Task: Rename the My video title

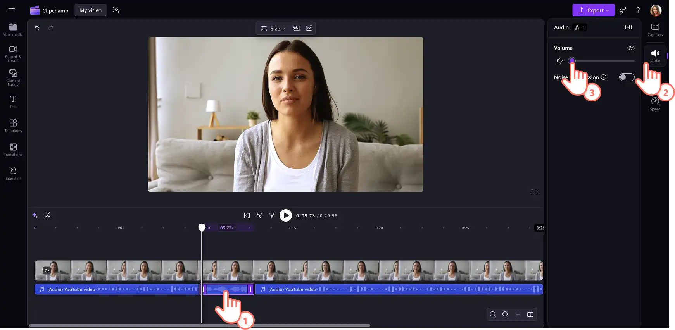Action: click(x=90, y=10)
